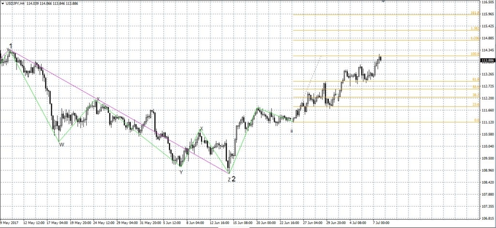Screen dimensions: 496x228
Task: Click the small triangle before USDJPY,H4 title
Action: coord(2,3)
